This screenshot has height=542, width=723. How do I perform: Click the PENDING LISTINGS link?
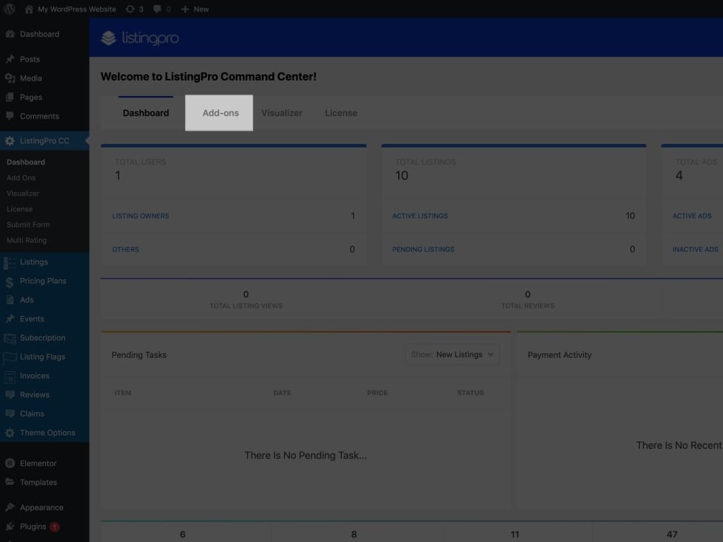coord(424,249)
